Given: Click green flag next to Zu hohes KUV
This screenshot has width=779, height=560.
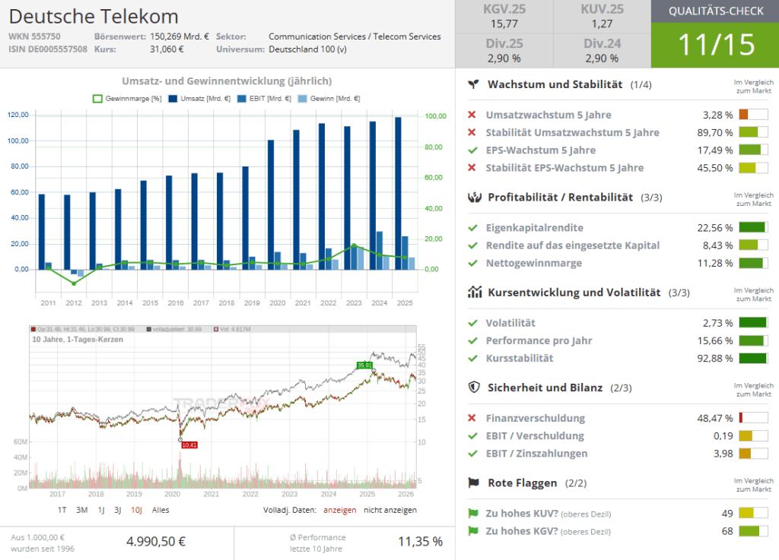Looking at the screenshot, I should click(x=472, y=514).
